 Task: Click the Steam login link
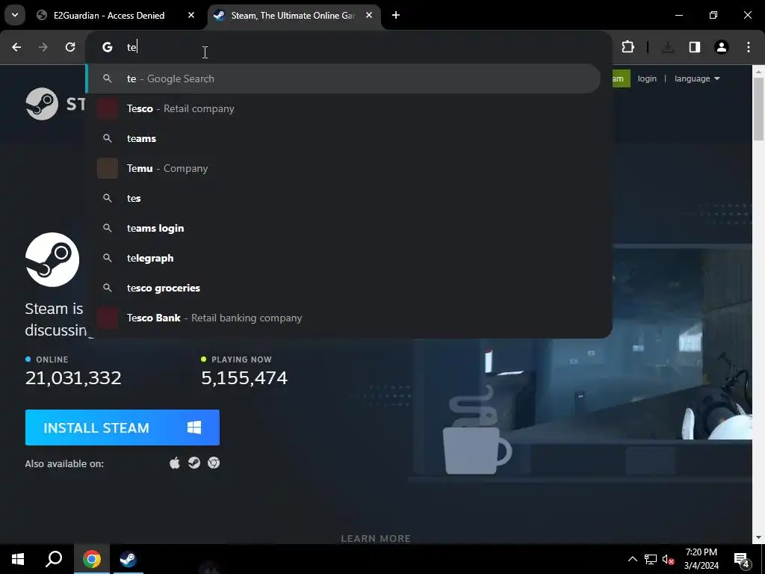tap(647, 78)
